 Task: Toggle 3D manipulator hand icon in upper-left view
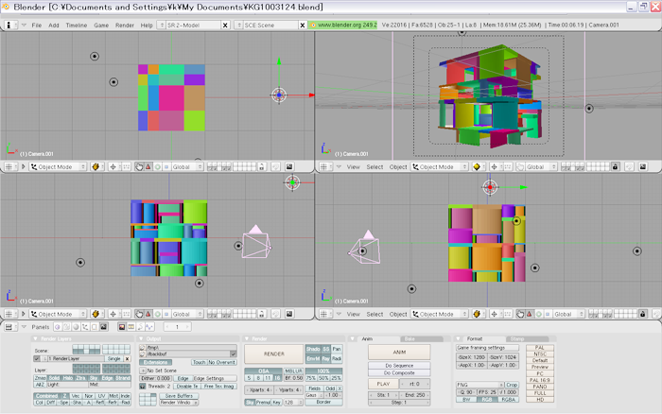click(139, 166)
